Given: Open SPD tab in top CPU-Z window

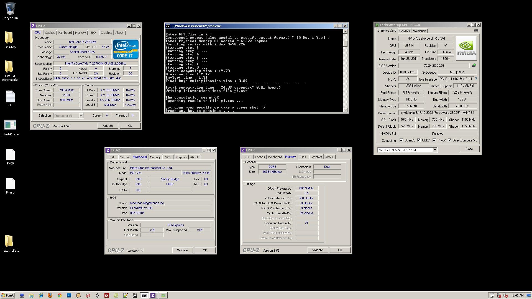Looking at the screenshot, I should click(93, 33).
